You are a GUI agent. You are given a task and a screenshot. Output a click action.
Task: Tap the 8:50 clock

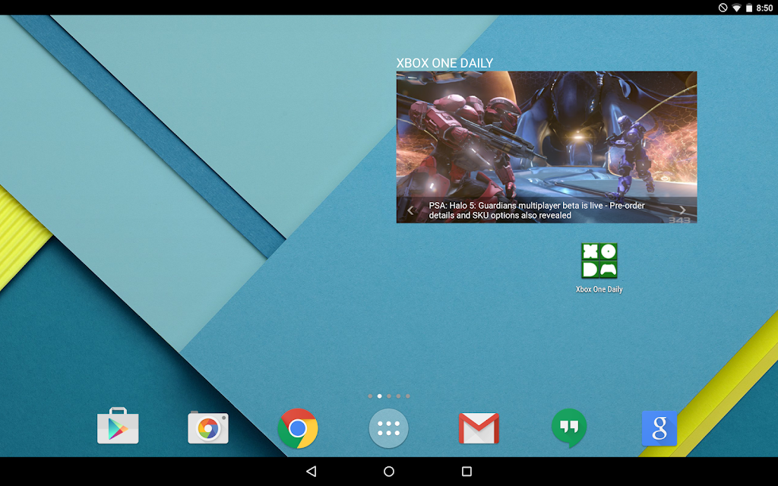click(x=764, y=8)
